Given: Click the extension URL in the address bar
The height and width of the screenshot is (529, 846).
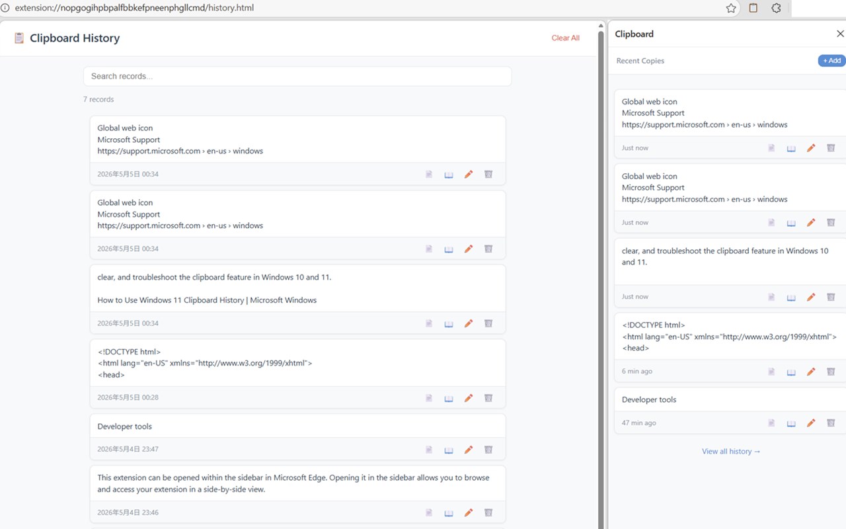Looking at the screenshot, I should pos(134,8).
